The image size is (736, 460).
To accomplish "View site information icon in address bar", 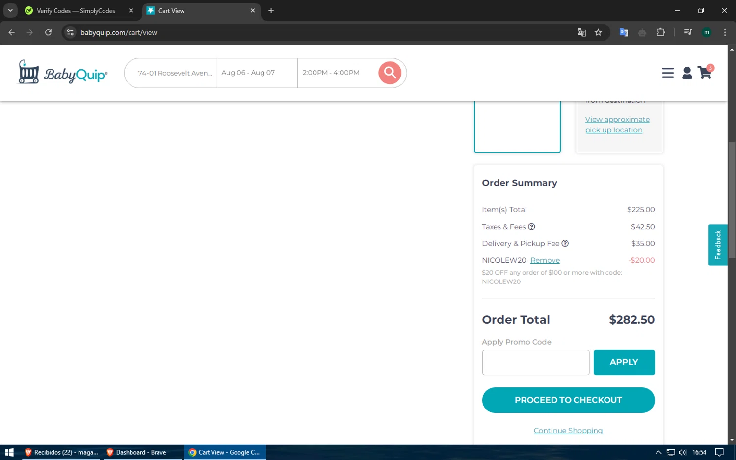I will tap(70, 32).
